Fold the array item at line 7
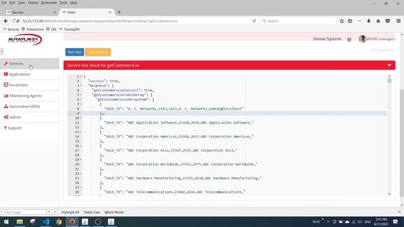Screen dimensions: 404x227 81,104
